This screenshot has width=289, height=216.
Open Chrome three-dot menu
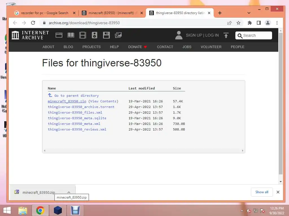pyautogui.click(x=277, y=23)
